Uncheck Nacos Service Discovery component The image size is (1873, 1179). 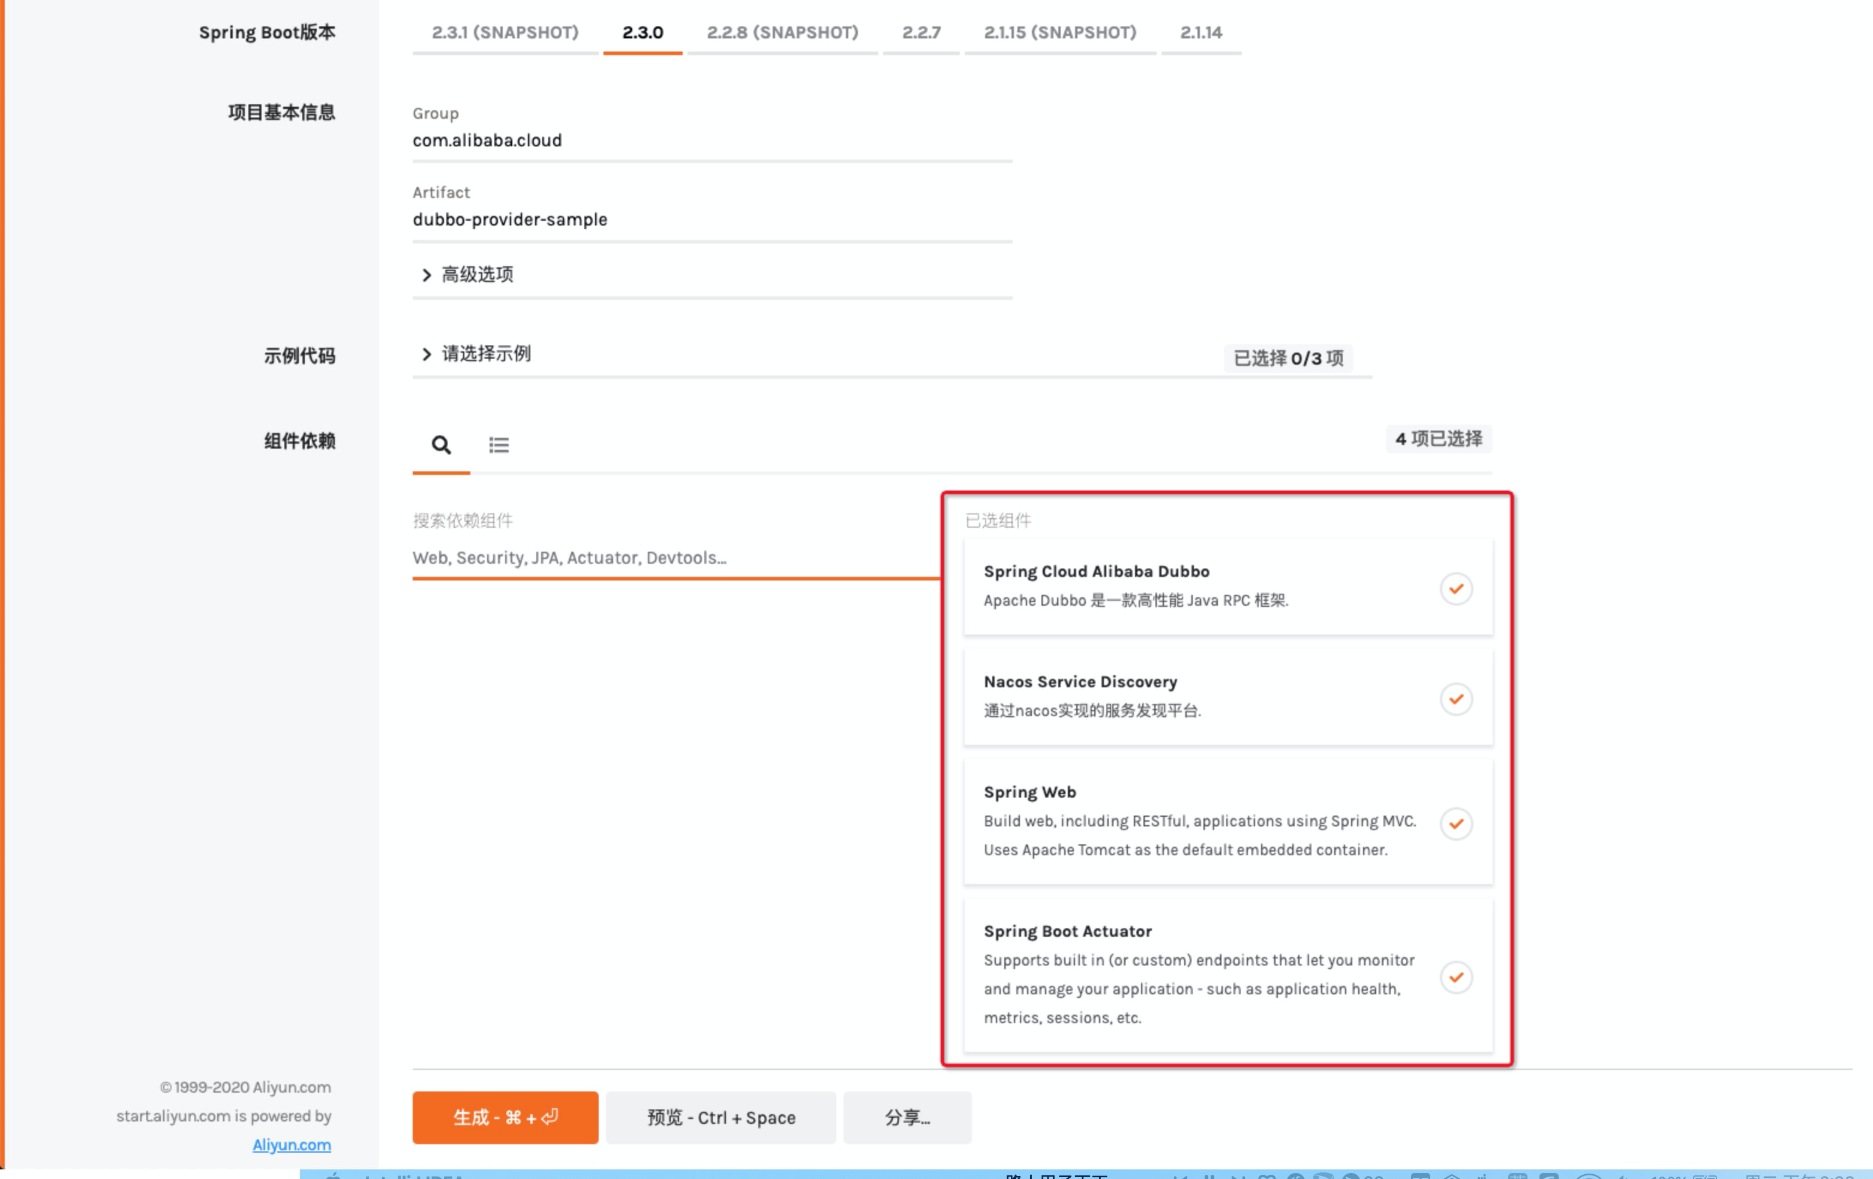pos(1455,699)
